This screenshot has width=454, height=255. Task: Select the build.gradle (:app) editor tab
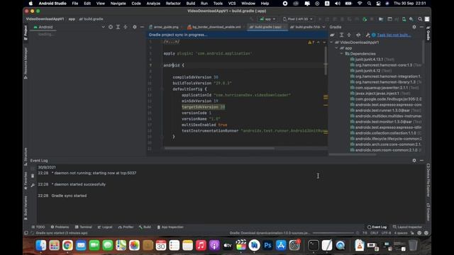[x=267, y=27]
